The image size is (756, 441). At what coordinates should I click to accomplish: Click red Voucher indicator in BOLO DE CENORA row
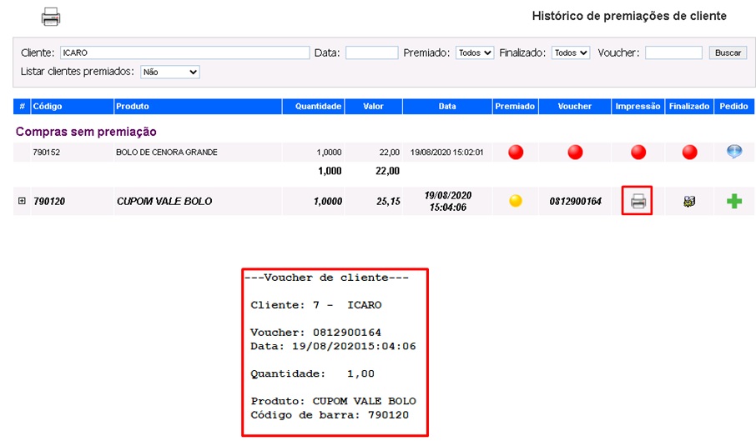coord(575,152)
